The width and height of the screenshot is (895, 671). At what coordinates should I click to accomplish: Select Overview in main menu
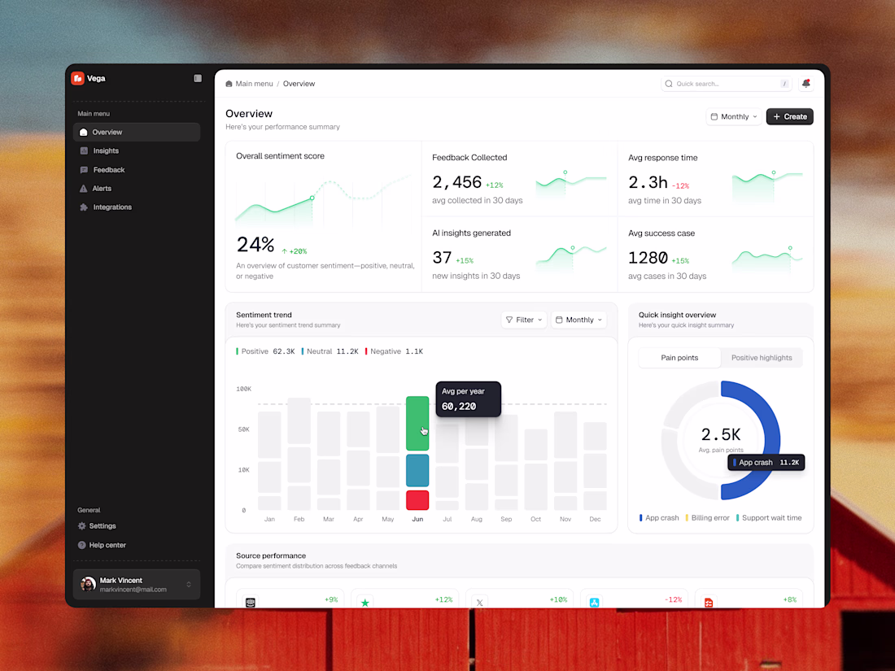137,132
